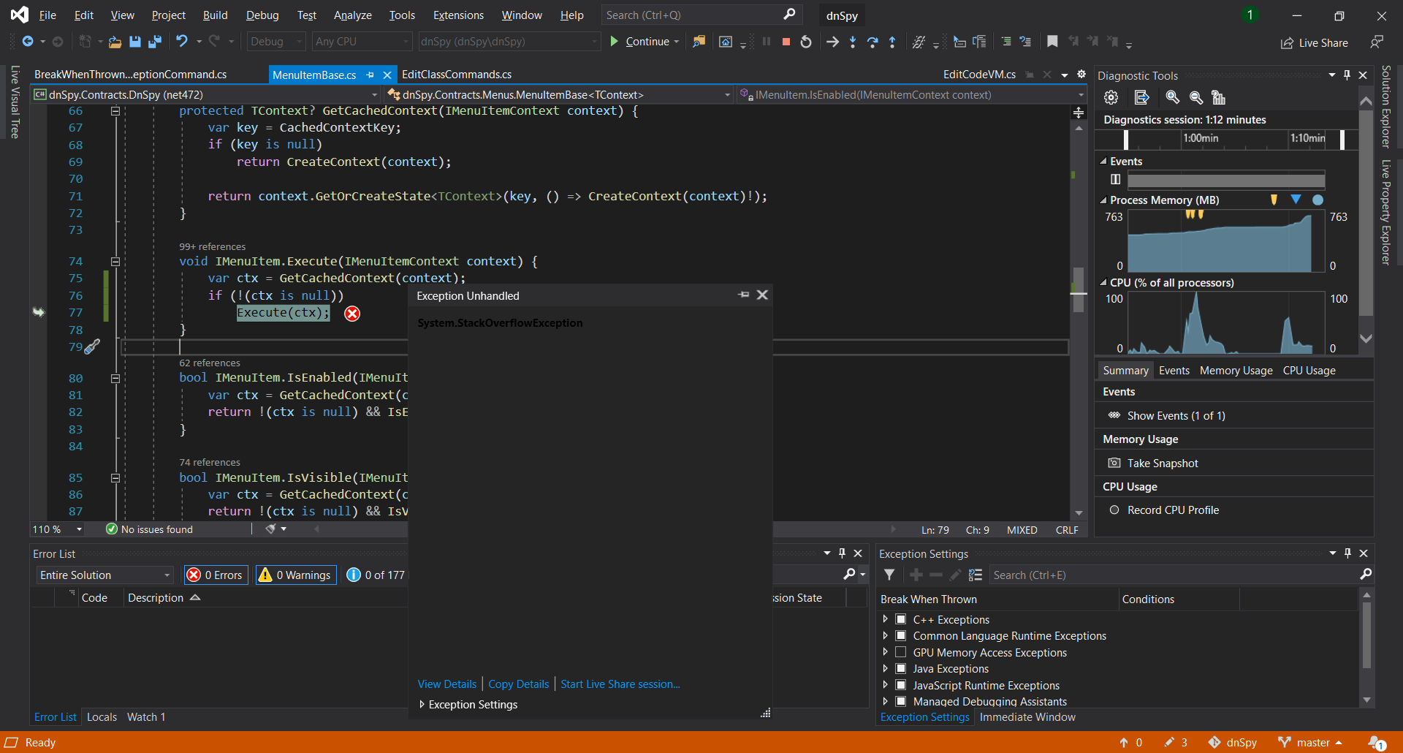Expand the C++ Exceptions tree node
Viewport: 1403px width, 753px height.
(x=885, y=619)
